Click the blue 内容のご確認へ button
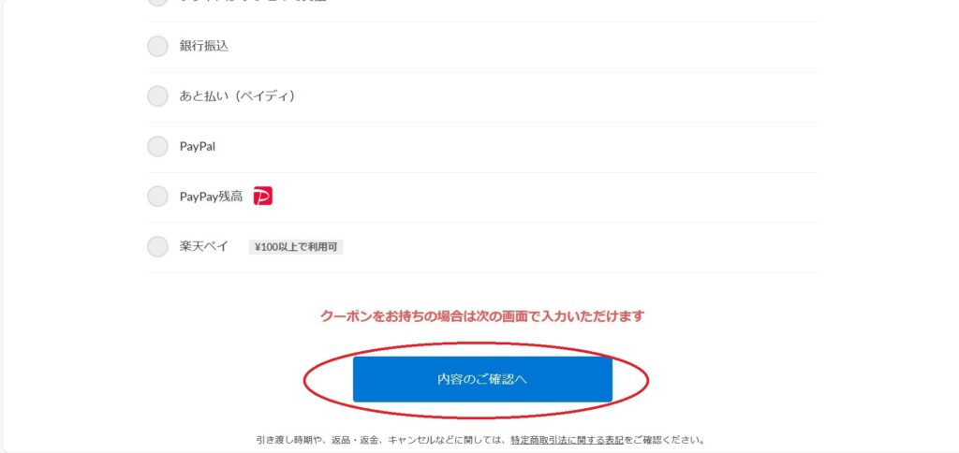Viewport: 959px width, 453px height. pyautogui.click(x=482, y=379)
